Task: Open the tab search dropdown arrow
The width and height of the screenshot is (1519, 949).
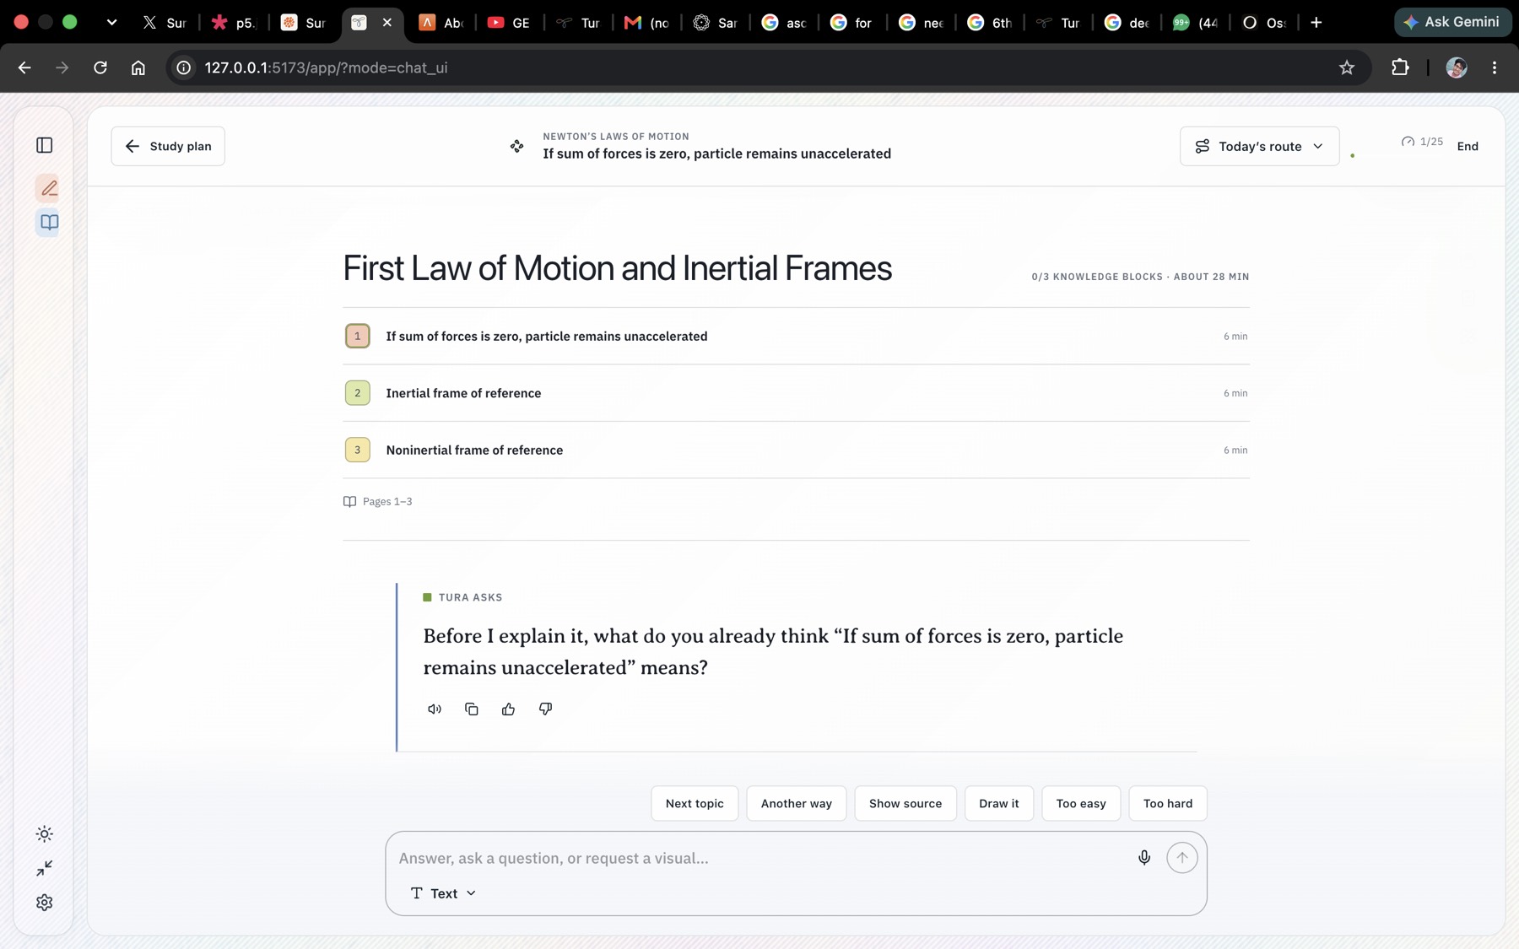Action: 111,23
